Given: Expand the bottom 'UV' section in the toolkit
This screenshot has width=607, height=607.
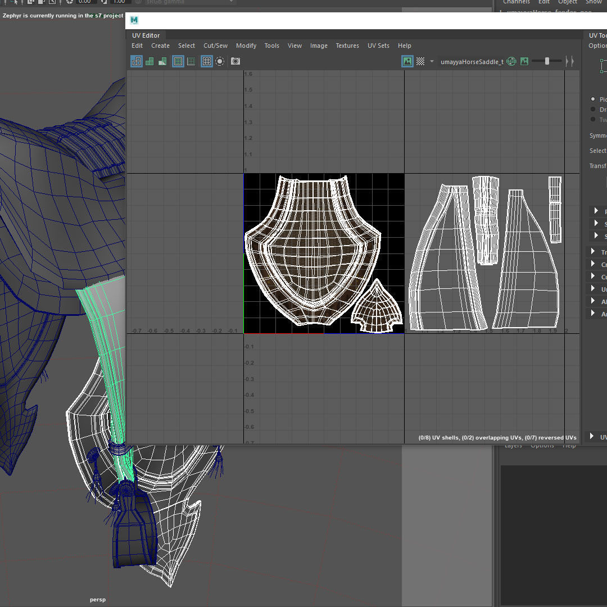Looking at the screenshot, I should pos(592,437).
